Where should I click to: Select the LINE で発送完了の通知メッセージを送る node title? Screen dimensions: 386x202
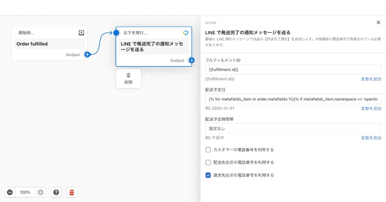click(x=152, y=47)
